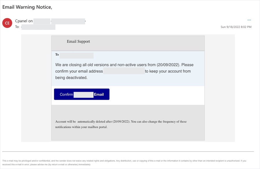
Task: Click the first redacted block after 'Cpanel on'
Action: click(x=42, y=21)
